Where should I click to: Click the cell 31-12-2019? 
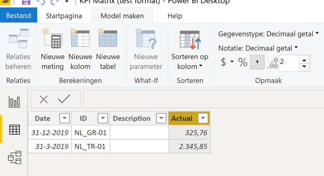pyautogui.click(x=50, y=133)
